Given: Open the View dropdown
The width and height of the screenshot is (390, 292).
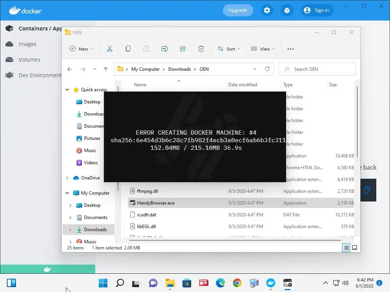Looking at the screenshot, I should [x=263, y=49].
